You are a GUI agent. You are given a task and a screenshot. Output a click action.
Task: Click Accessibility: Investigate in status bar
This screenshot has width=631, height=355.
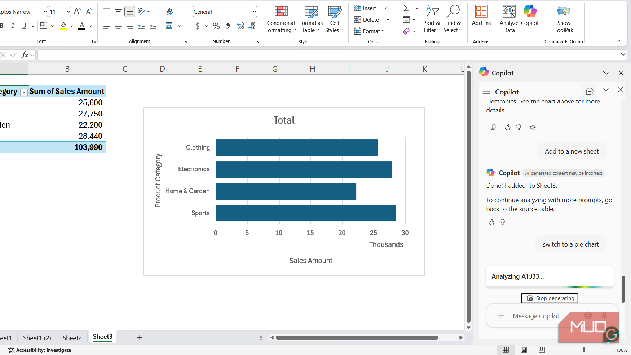tap(40, 350)
